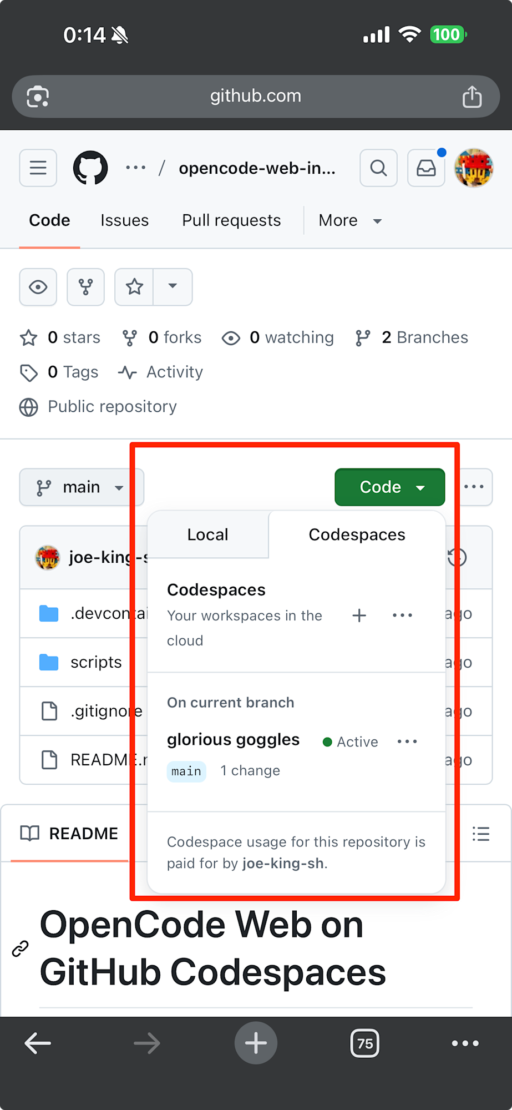The width and height of the screenshot is (512, 1110).
Task: Copy the heading anchor link icon
Action: point(21,948)
